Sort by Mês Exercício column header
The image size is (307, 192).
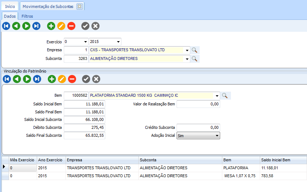23,160
